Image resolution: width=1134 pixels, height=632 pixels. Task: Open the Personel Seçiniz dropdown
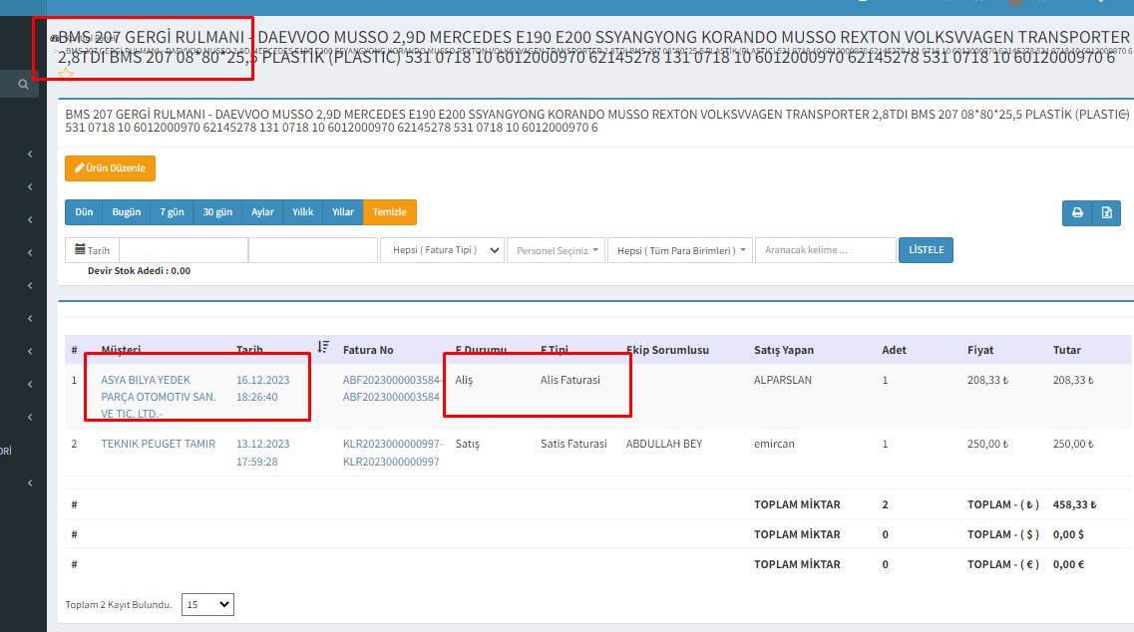[x=557, y=250]
